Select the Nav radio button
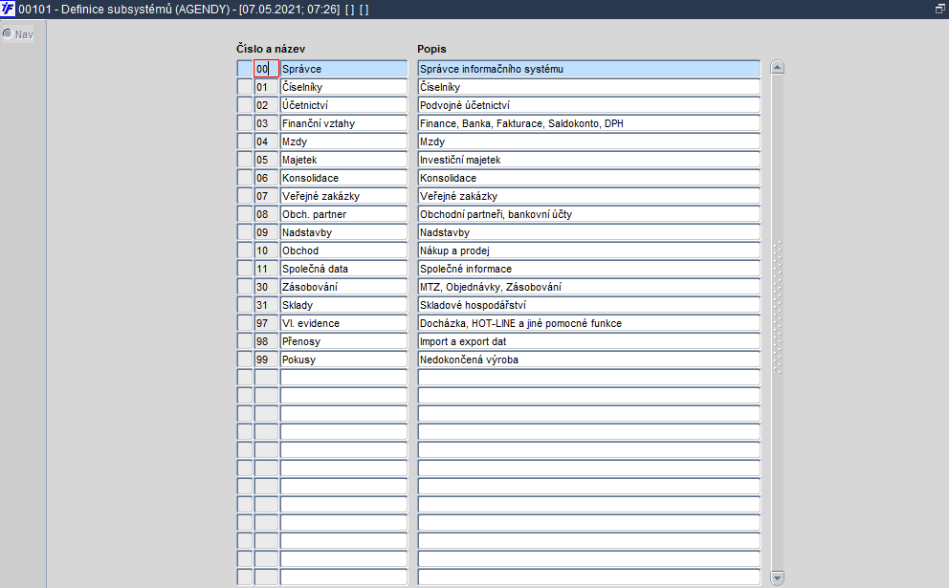Screen dimensions: 949x588 point(8,33)
